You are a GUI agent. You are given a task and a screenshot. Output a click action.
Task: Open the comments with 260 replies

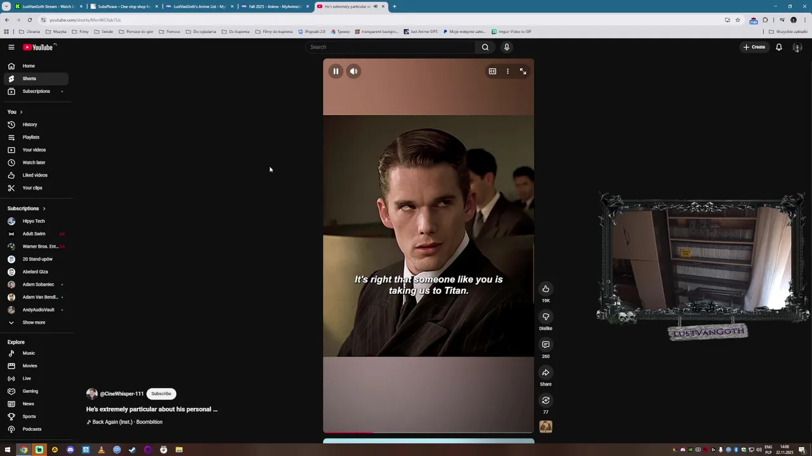tap(546, 345)
